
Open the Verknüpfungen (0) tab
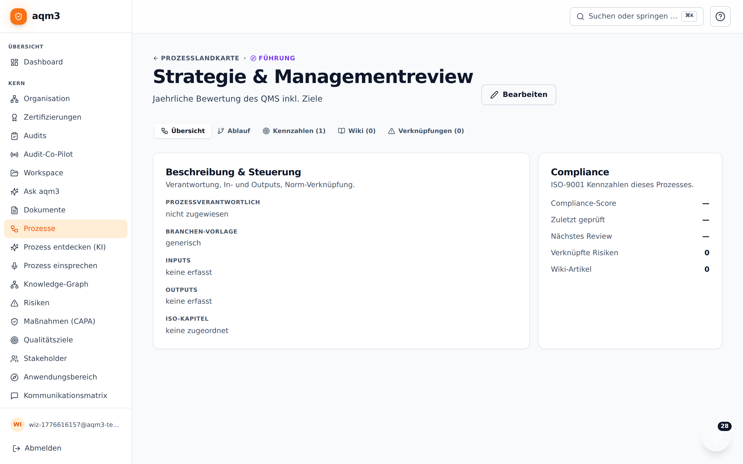click(426, 131)
